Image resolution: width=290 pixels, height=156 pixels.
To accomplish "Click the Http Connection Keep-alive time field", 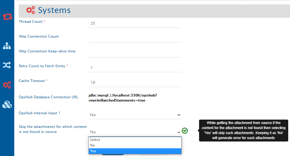I will [135, 53].
